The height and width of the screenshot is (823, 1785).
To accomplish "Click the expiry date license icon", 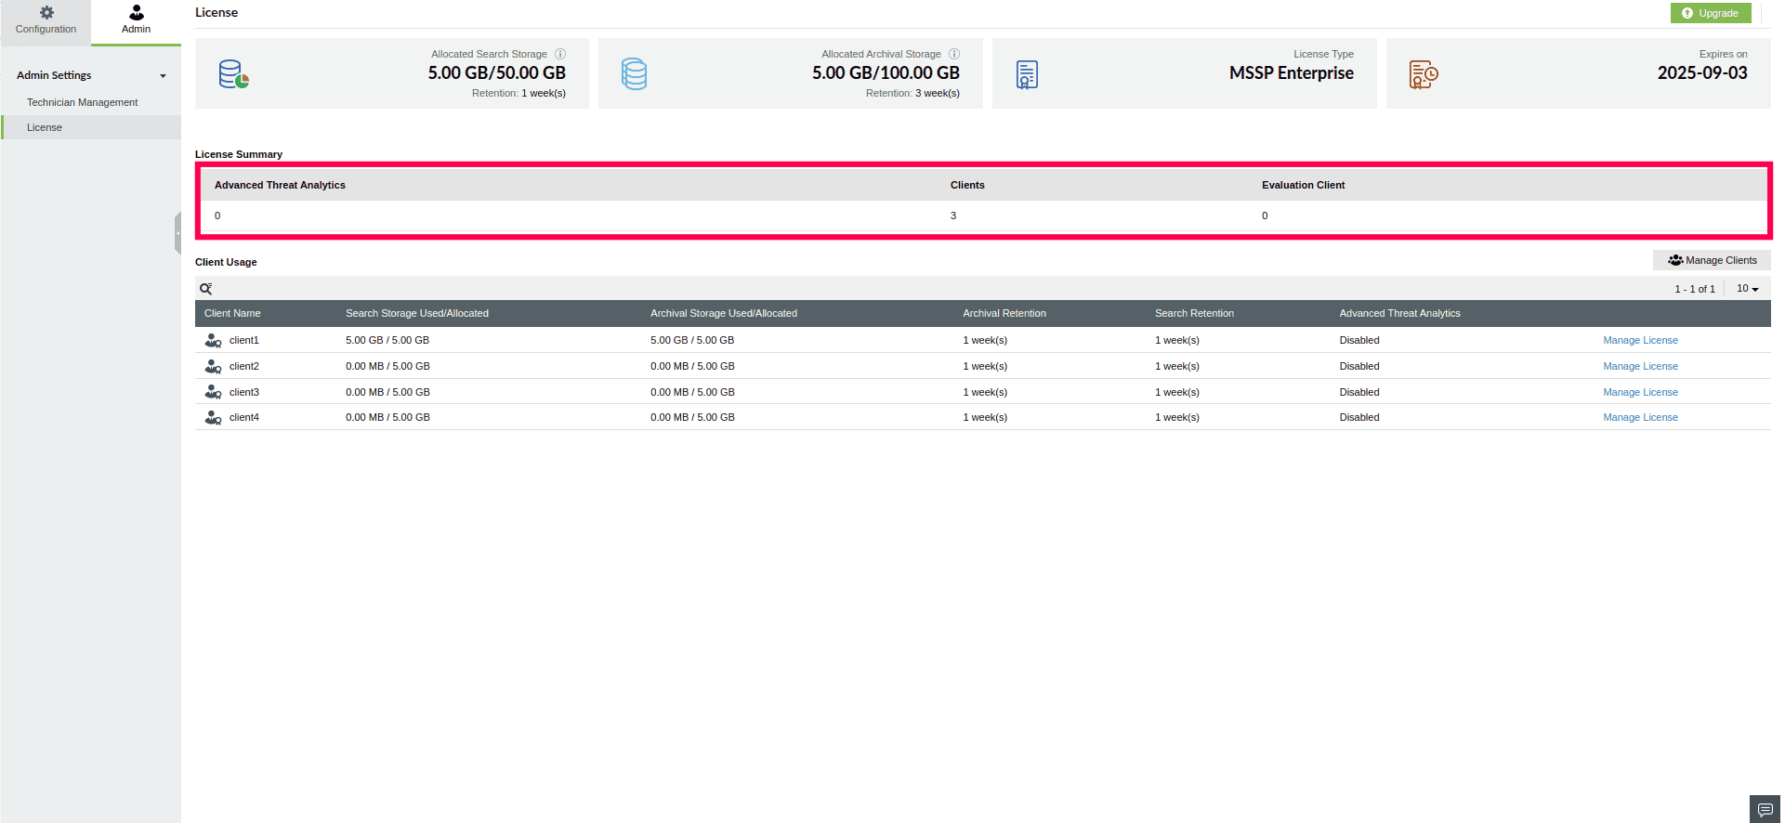I will 1424,74.
